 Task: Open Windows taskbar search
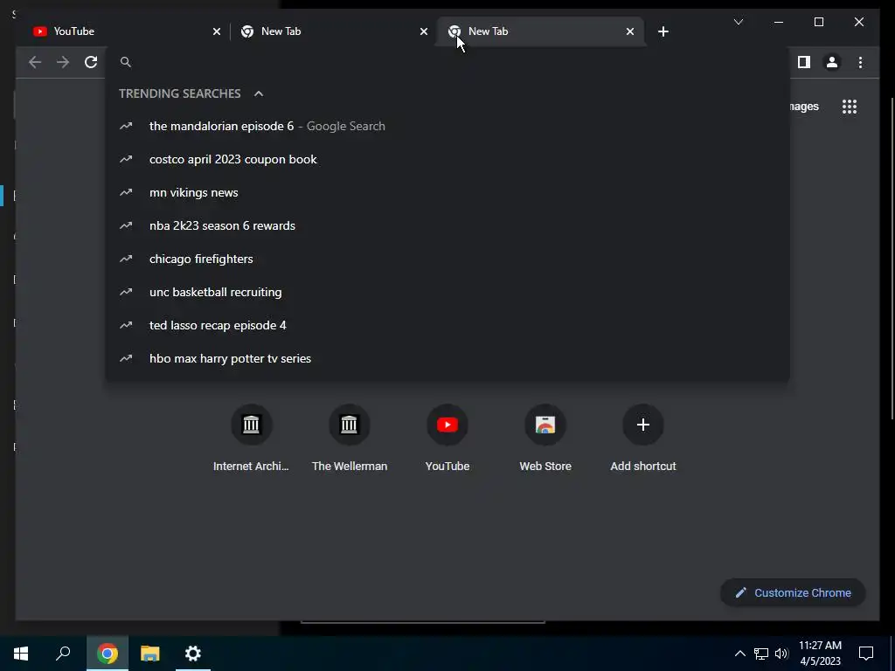(63, 654)
